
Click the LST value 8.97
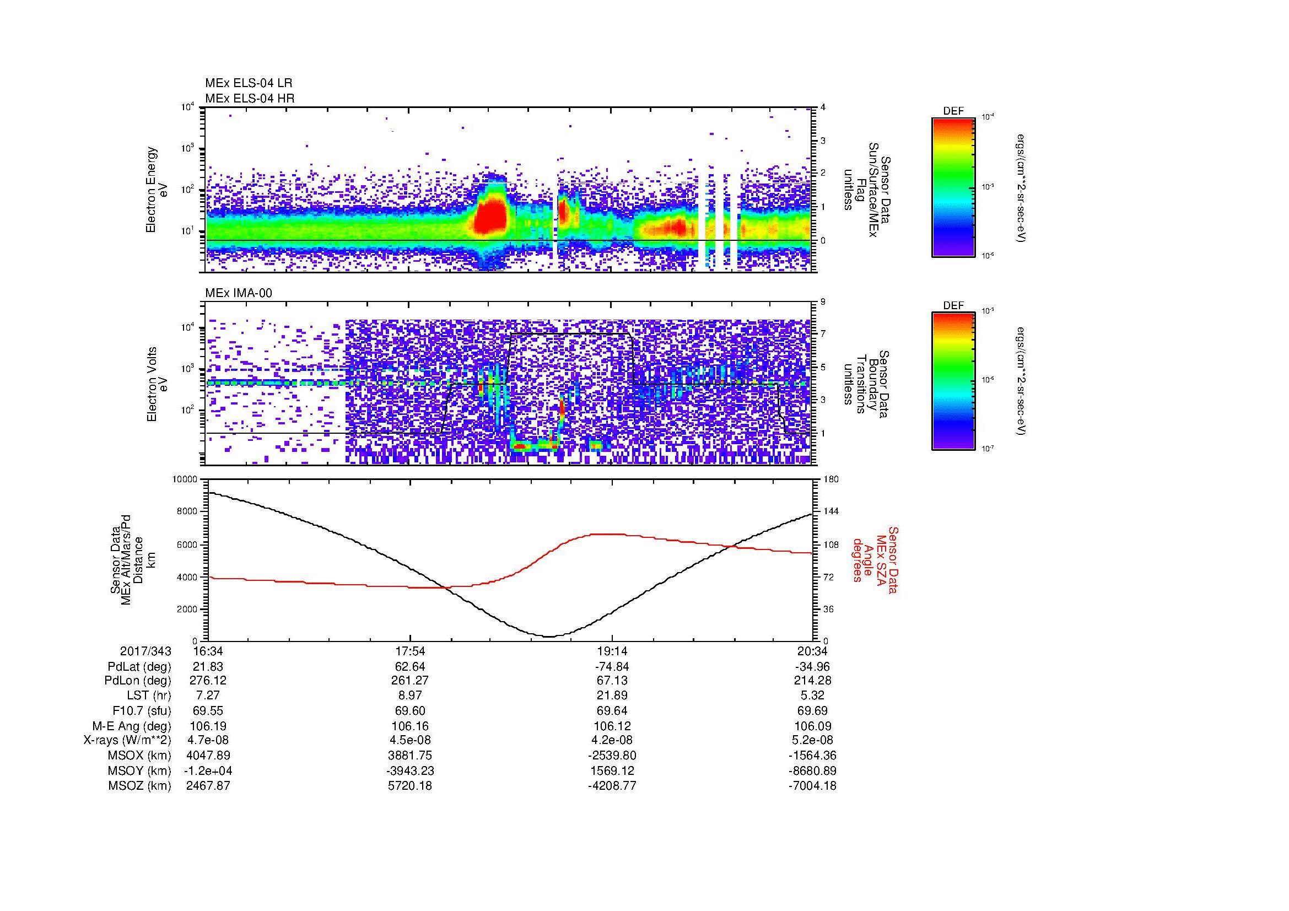pyautogui.click(x=411, y=696)
